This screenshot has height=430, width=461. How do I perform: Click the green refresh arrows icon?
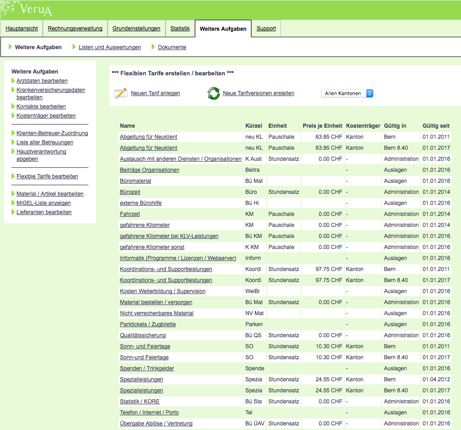tap(214, 93)
